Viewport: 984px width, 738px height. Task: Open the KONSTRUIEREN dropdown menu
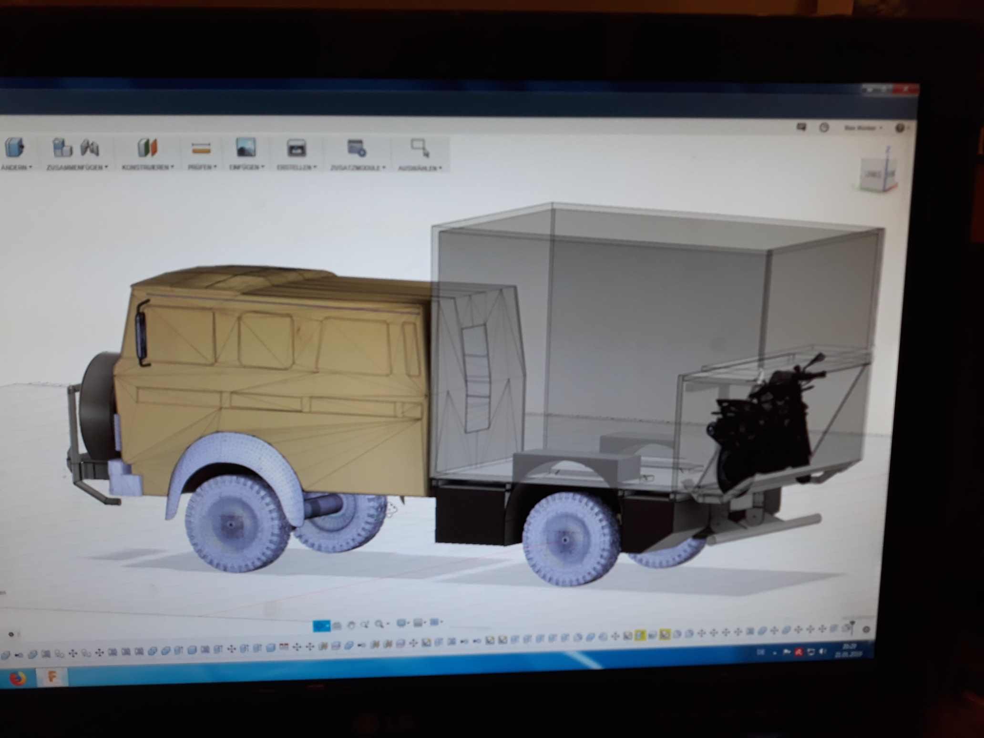click(x=148, y=167)
